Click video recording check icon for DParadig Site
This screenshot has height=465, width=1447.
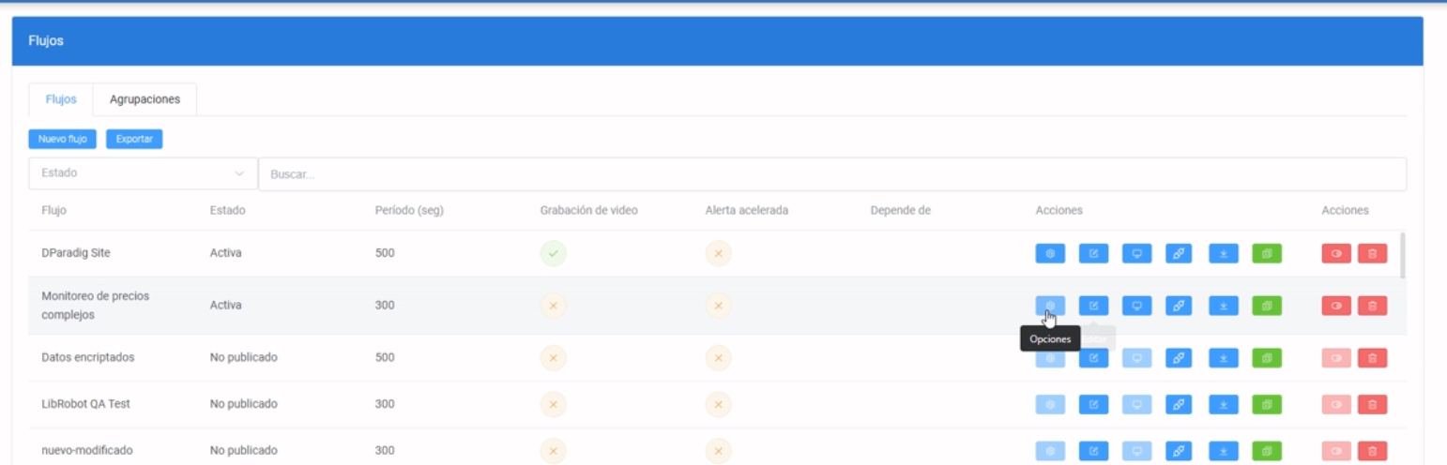click(x=553, y=253)
